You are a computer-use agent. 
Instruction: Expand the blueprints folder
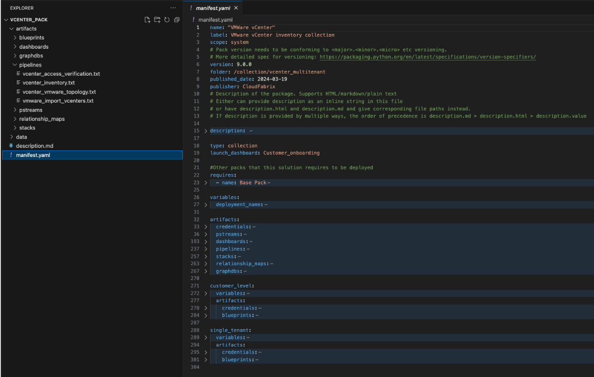(31, 38)
